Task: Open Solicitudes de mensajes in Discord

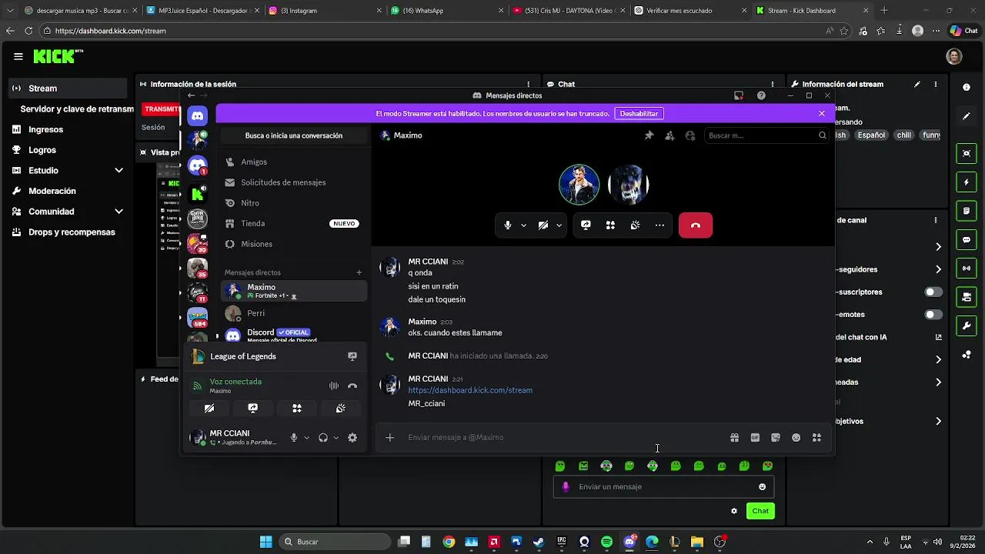Action: click(293, 182)
